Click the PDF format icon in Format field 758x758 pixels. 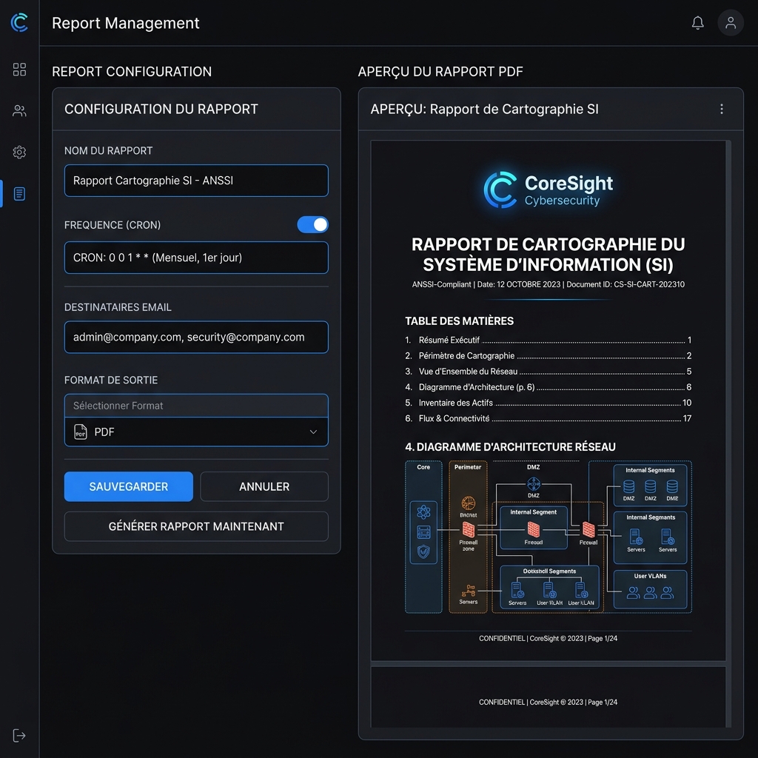(x=81, y=432)
